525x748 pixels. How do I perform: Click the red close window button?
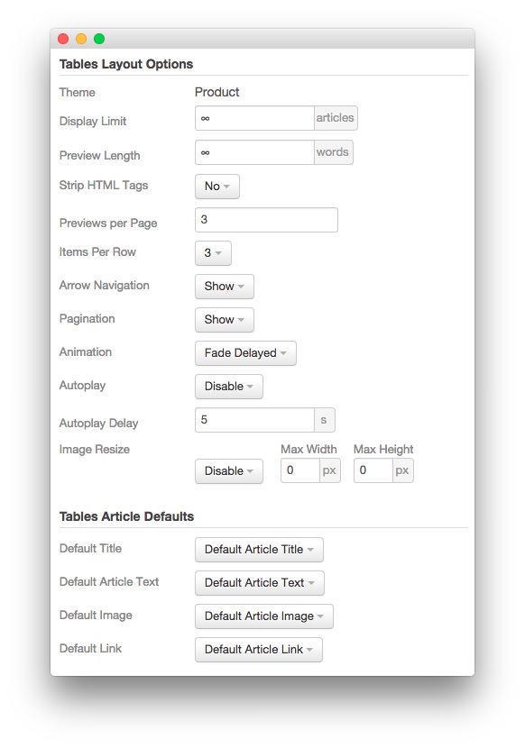point(63,39)
